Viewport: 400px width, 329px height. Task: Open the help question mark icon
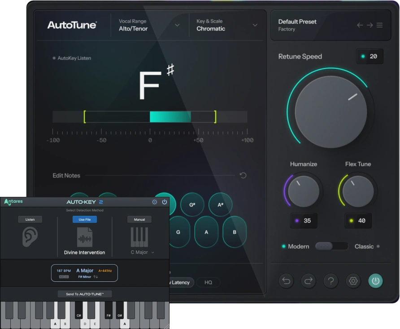[x=331, y=281]
